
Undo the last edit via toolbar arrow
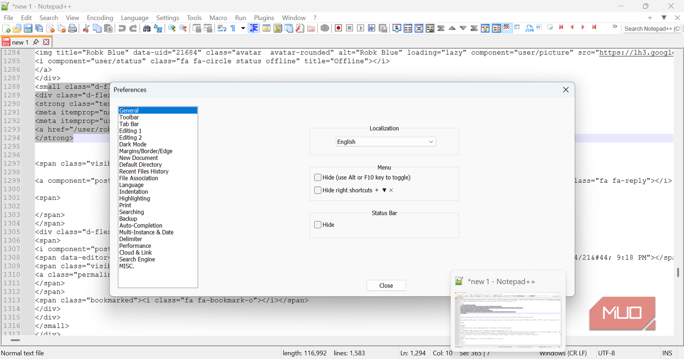point(122,28)
